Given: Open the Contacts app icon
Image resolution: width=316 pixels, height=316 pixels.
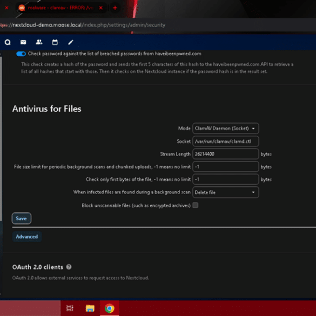Looking at the screenshot, I should pyautogui.click(x=39, y=42).
